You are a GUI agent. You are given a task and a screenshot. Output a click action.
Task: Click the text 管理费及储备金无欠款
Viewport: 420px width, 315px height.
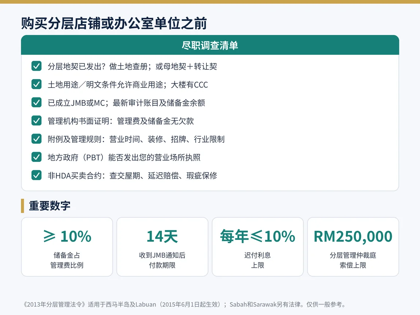tap(155, 121)
